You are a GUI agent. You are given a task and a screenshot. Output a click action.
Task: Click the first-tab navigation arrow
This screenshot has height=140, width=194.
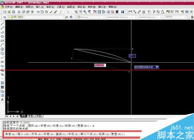[x=7, y=116]
